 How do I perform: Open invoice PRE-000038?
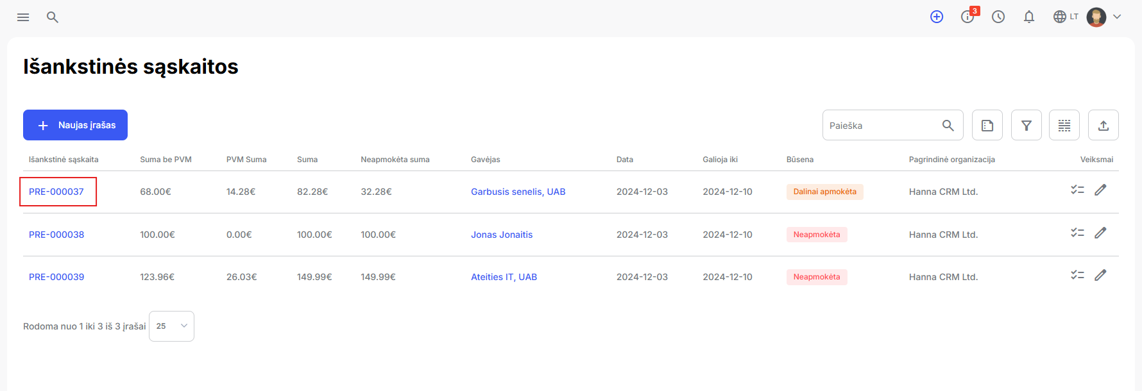pyautogui.click(x=56, y=235)
